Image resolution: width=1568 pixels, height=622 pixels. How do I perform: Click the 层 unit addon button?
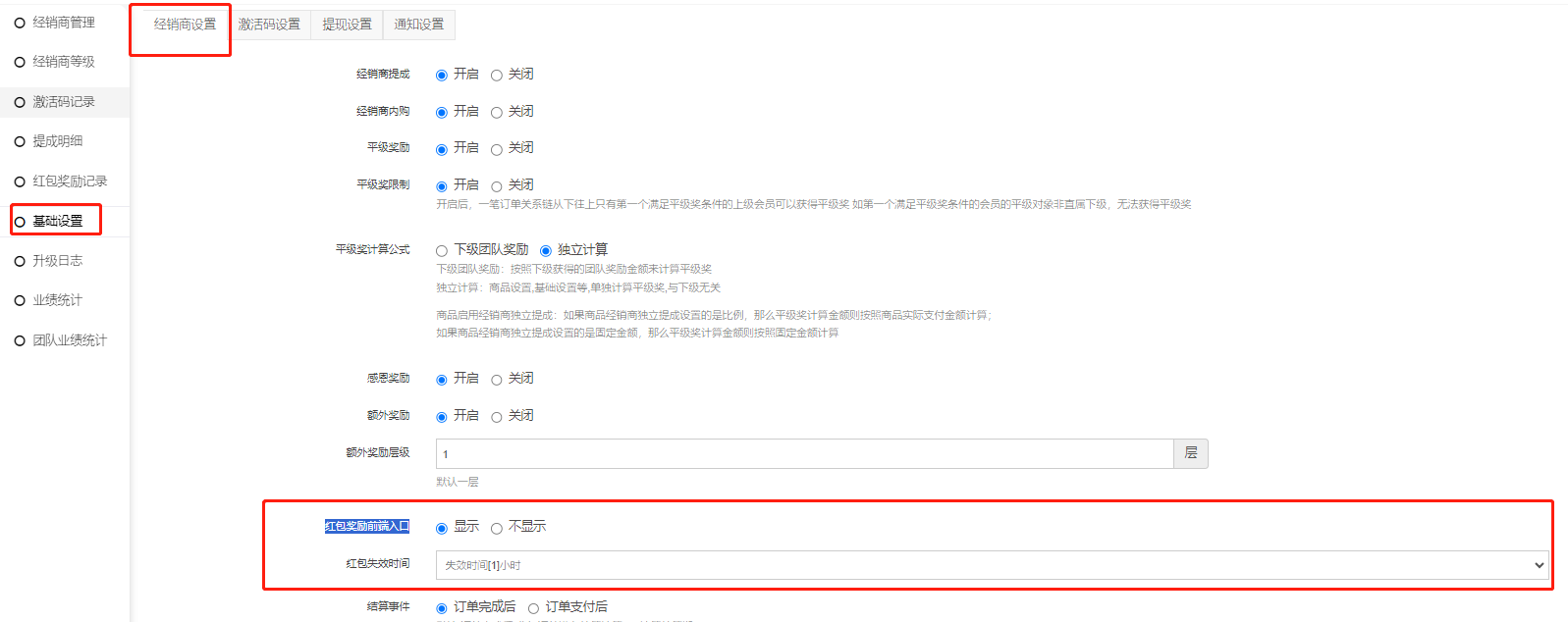(1191, 453)
